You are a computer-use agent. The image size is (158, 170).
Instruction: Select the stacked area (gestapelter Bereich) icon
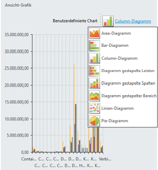[95, 96]
